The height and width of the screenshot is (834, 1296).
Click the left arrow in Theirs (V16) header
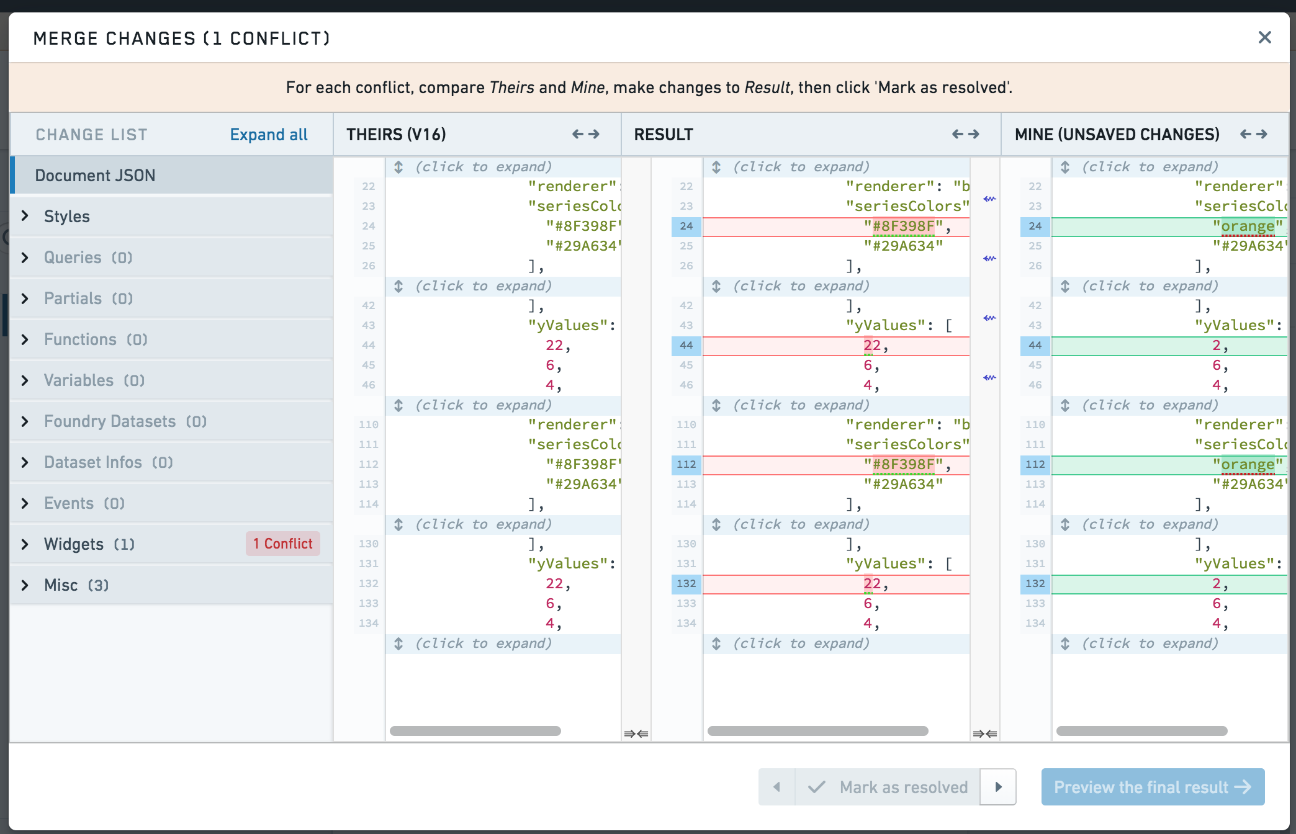tap(578, 134)
